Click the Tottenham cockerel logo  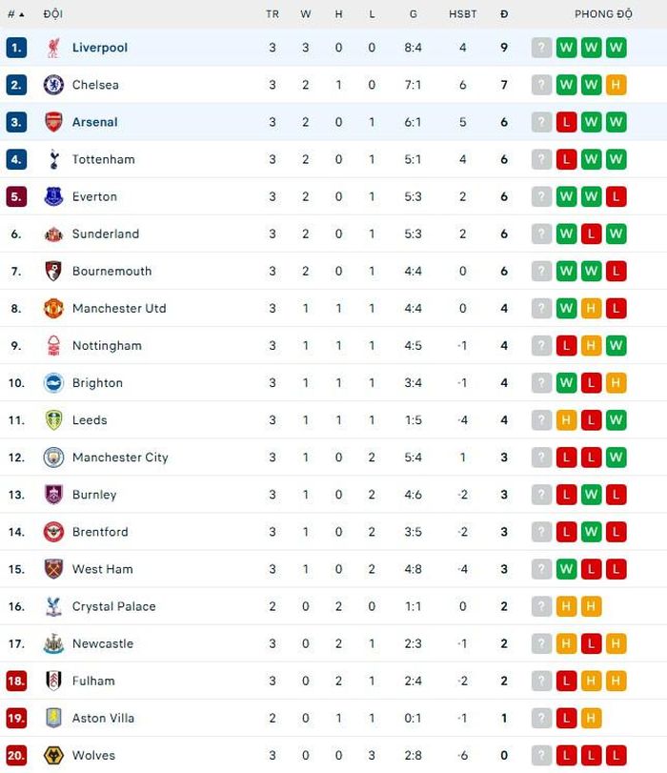tap(53, 159)
